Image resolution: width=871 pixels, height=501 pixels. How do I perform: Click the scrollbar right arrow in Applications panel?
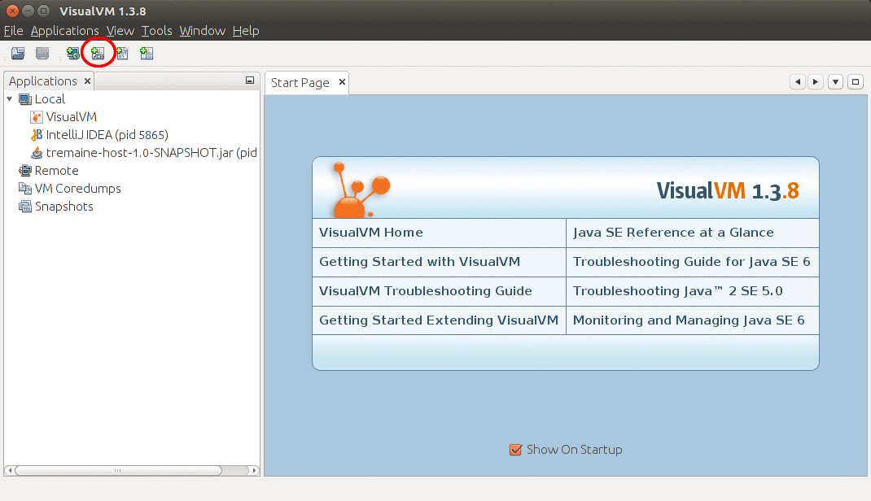tap(255, 470)
